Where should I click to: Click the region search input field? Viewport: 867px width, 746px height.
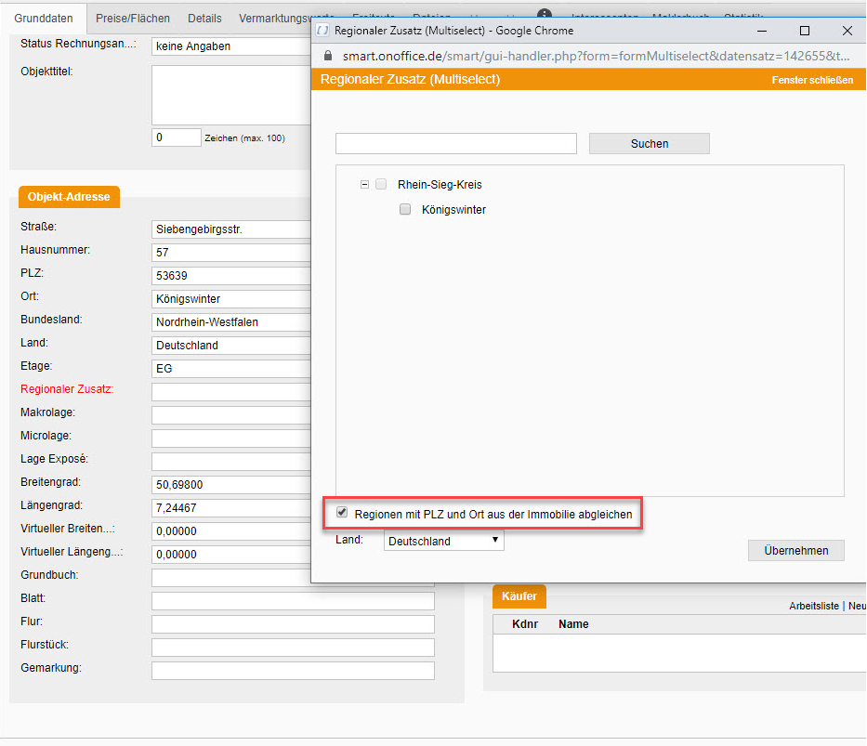[455, 143]
